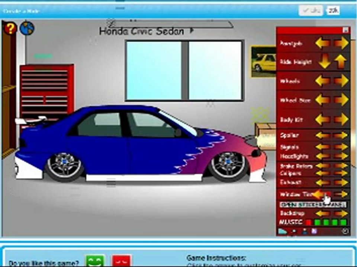Image resolution: width=357 pixels, height=267 pixels.
Task: Decrease Wheel Size with left arrow
Action: pyautogui.click(x=323, y=100)
